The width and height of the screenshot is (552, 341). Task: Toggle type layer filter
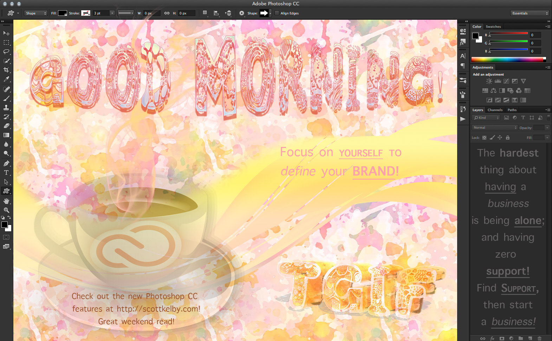pos(523,118)
